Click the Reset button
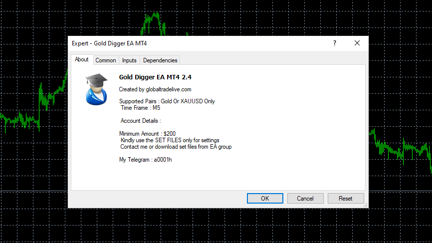 click(x=346, y=199)
